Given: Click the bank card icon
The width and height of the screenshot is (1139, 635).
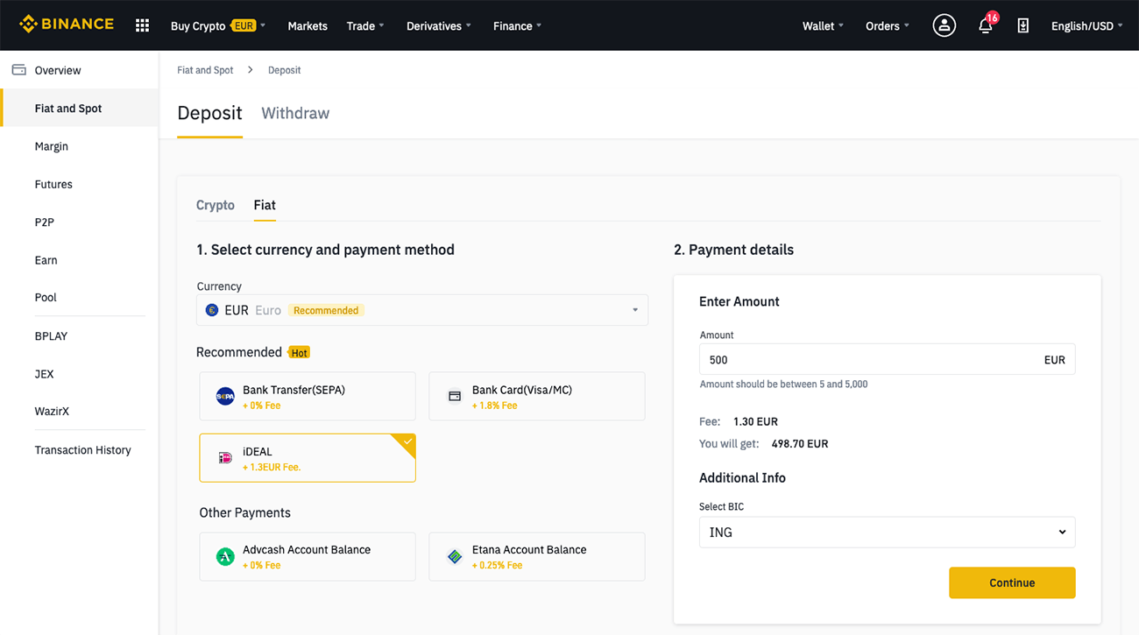Looking at the screenshot, I should (455, 396).
